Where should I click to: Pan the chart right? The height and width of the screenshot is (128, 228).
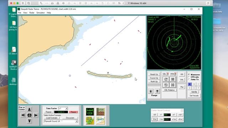(36, 115)
